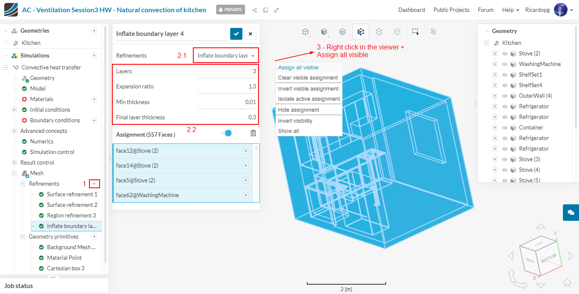Collapse the Convective heat transfer tree
Image resolution: width=579 pixels, height=294 pixels.
click(x=6, y=68)
